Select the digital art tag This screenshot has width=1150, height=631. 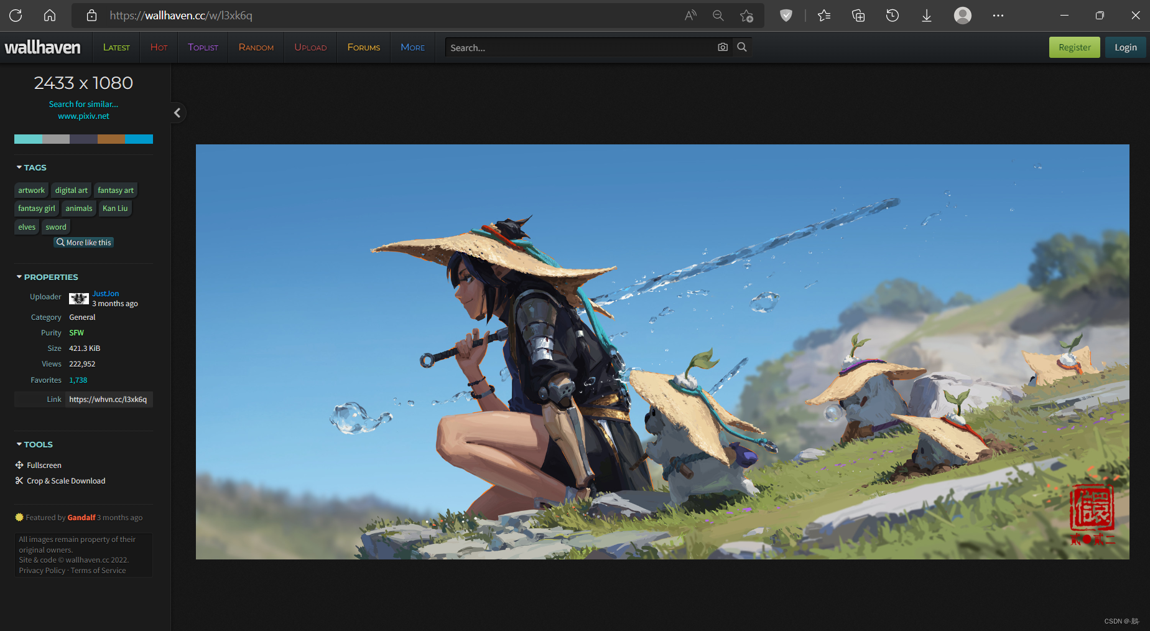71,190
